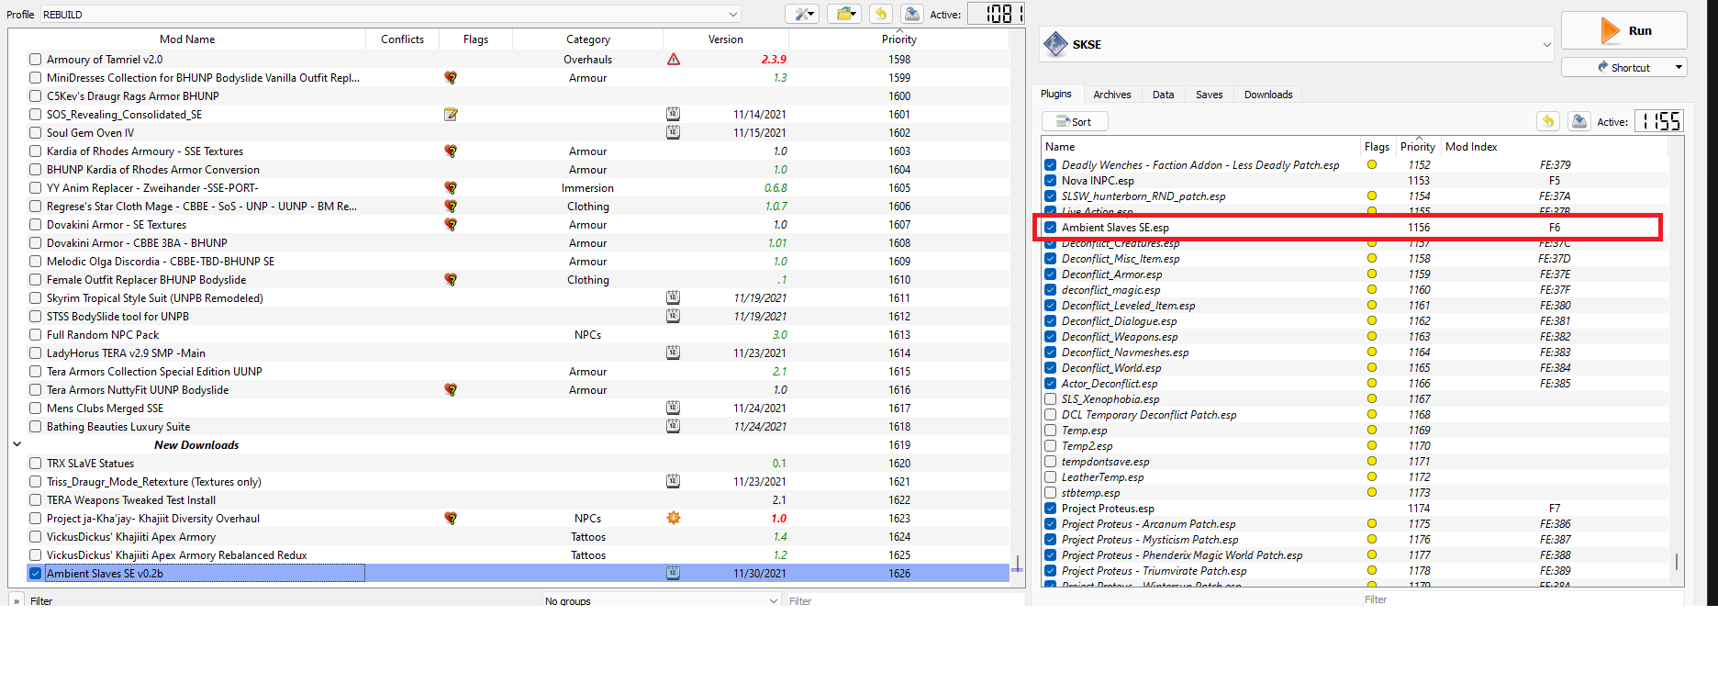Click the heart flag on YY Anim Replacer row
This screenshot has width=1718, height=694.
pos(451,188)
